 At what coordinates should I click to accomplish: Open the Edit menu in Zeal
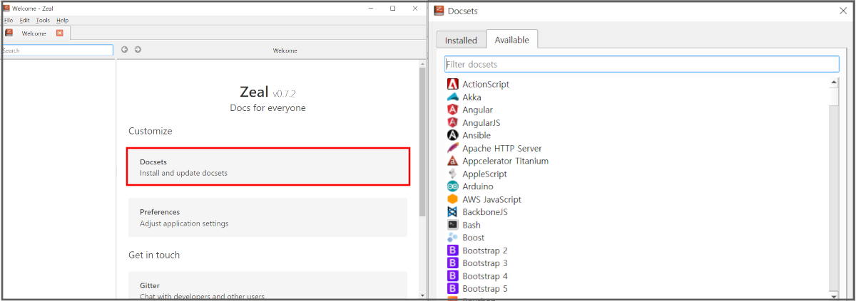click(x=24, y=20)
